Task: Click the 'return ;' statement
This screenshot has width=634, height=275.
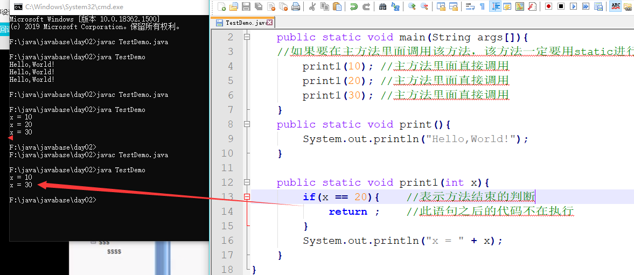Action: pyautogui.click(x=354, y=211)
